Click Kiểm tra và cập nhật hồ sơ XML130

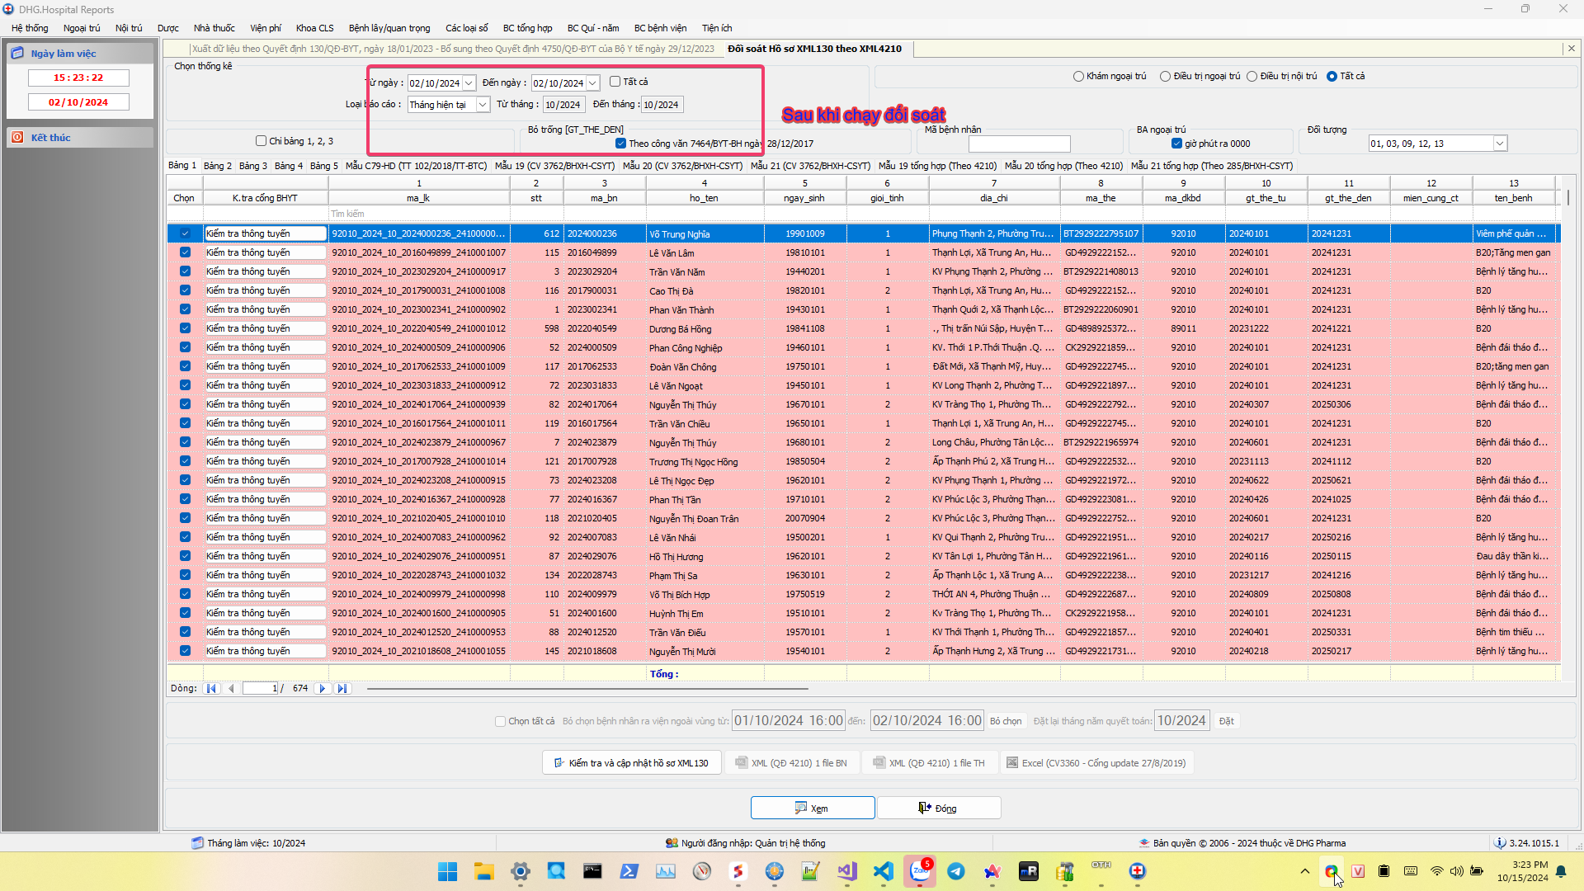pyautogui.click(x=631, y=763)
